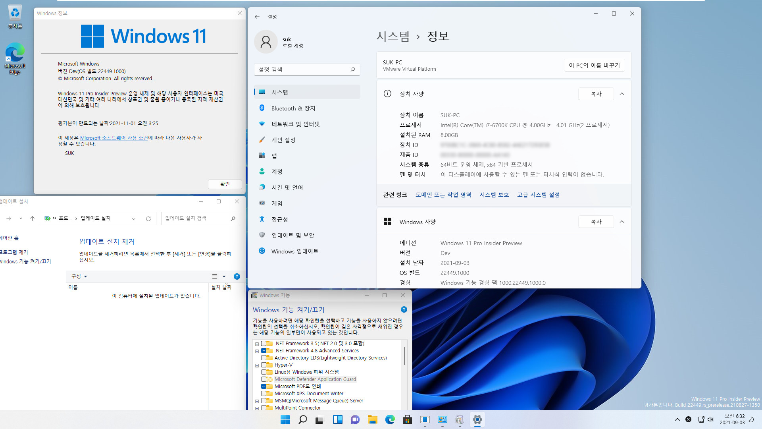Expand MSMQ Server tree node
The height and width of the screenshot is (429, 762).
(257, 401)
